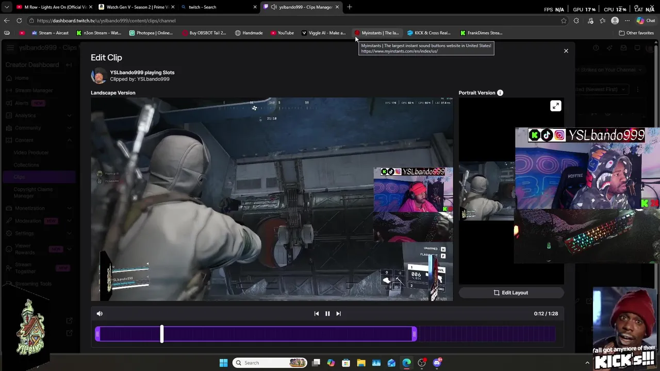The image size is (660, 371).
Task: Open Discord from the taskbar
Action: click(x=437, y=363)
